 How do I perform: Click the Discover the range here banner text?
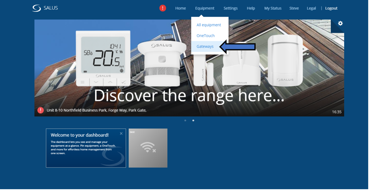189,96
